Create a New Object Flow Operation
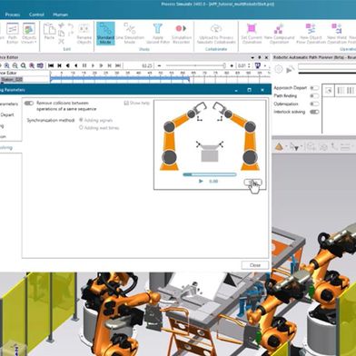356x356 pixels. 311,34
